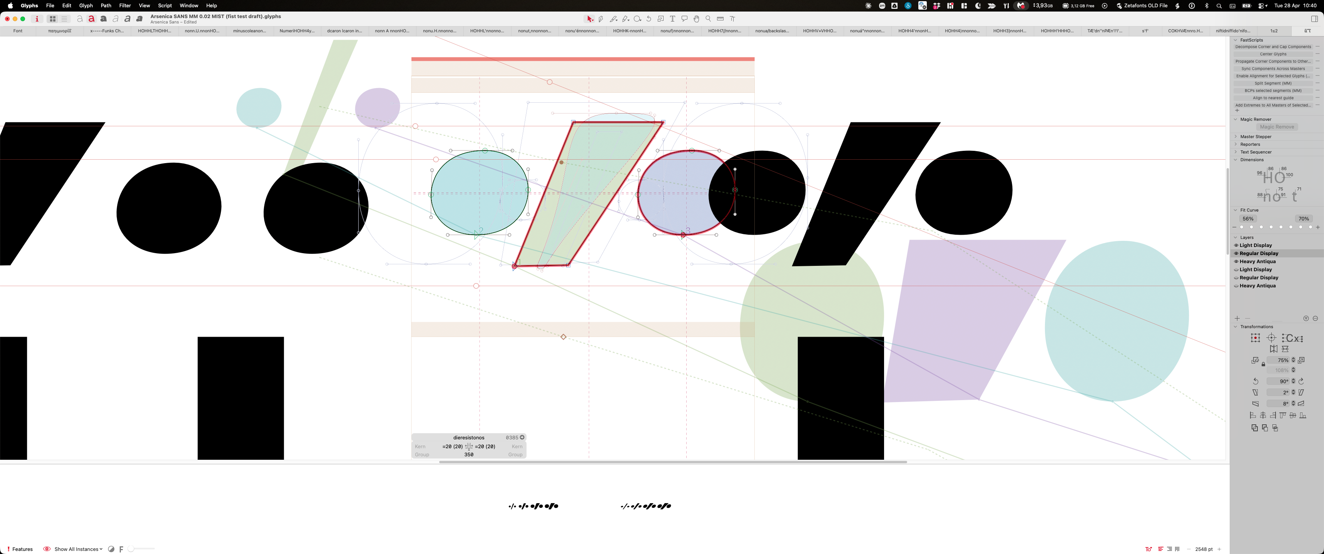
Task: Click Align to nearest guide button
Action: pyautogui.click(x=1273, y=98)
